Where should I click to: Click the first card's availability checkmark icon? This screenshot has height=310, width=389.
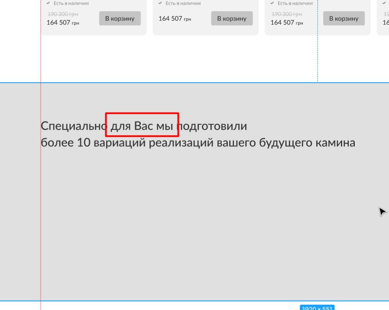(49, 3)
